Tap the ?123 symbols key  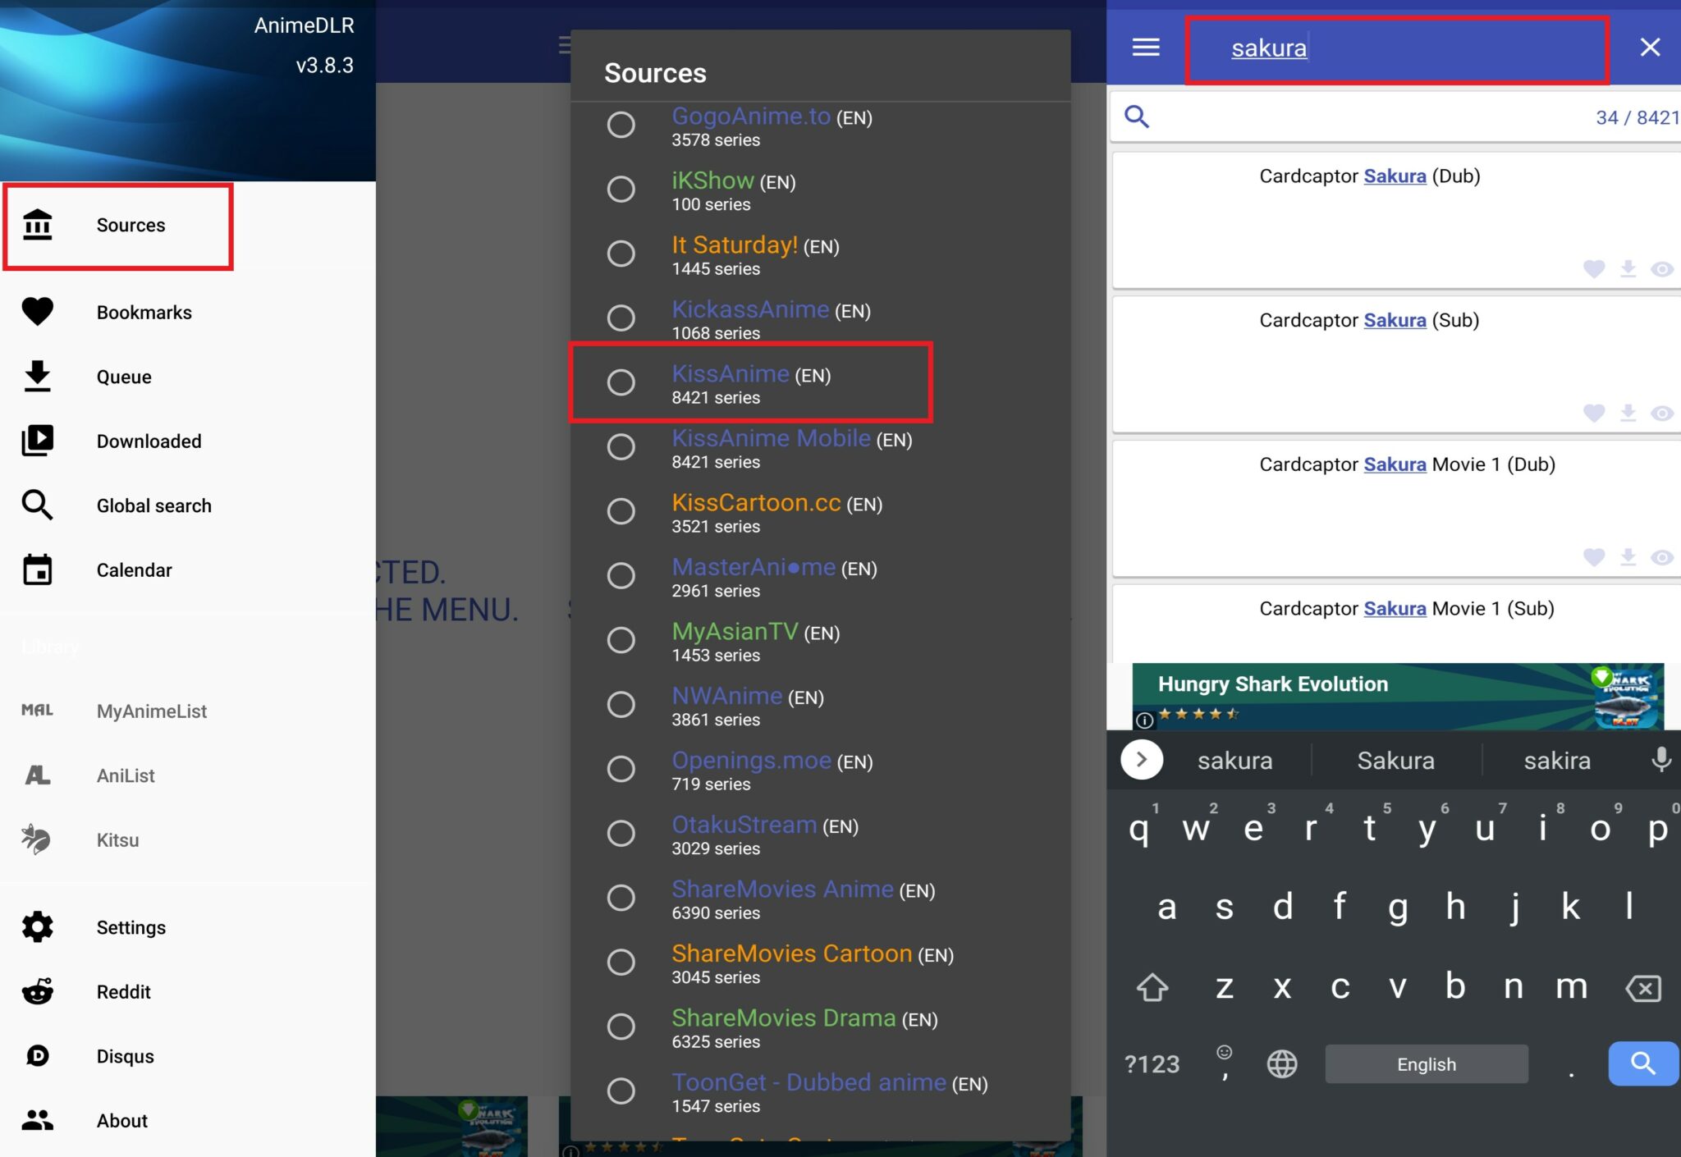pyautogui.click(x=1152, y=1064)
